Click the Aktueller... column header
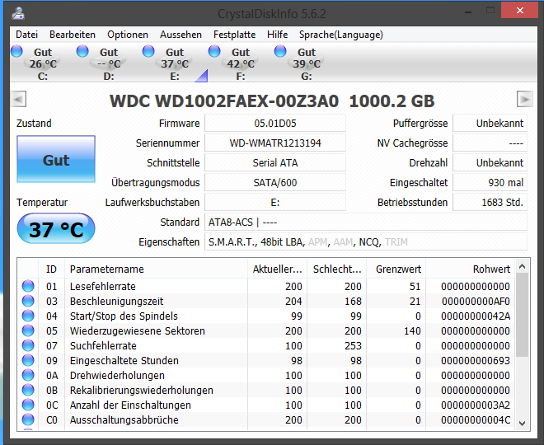 point(277,269)
